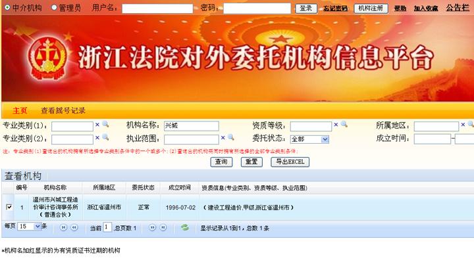
Task: Open the 委托状态 dropdown showing 全部
Action: coord(309,139)
